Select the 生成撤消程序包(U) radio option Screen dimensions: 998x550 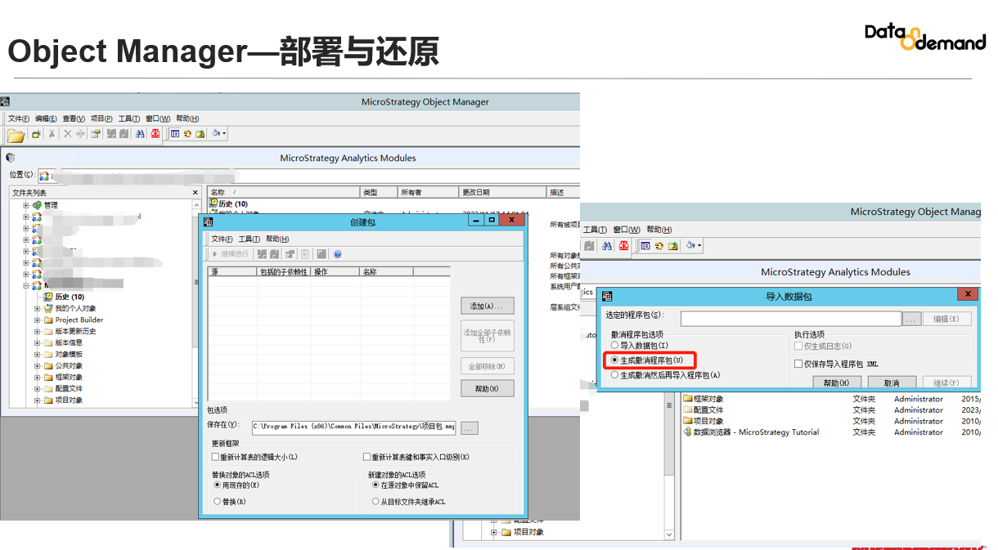615,360
